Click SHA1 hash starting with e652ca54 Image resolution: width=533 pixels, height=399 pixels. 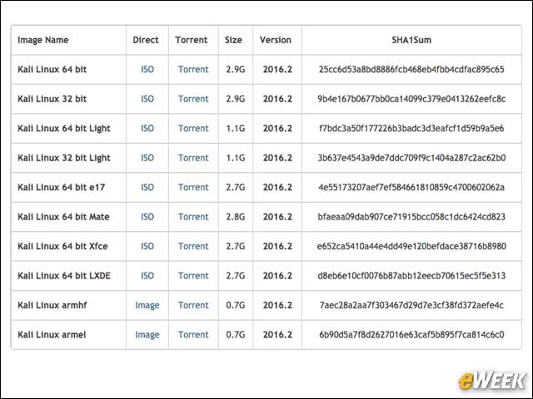[x=411, y=246]
